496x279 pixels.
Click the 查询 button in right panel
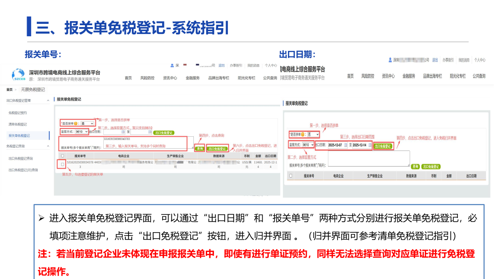(415, 166)
